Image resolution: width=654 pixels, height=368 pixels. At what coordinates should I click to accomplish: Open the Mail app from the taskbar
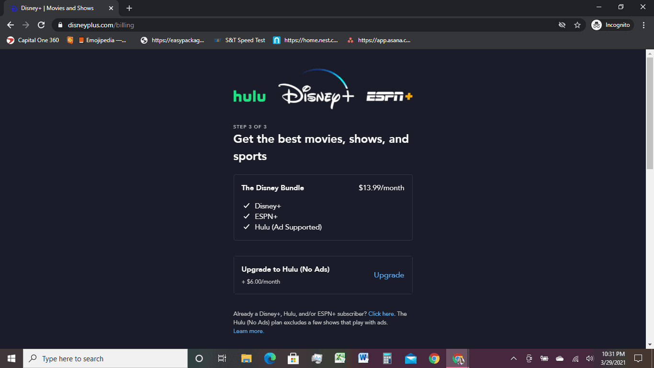(410, 358)
